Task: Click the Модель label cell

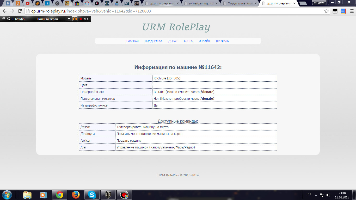Action: [x=116, y=78]
